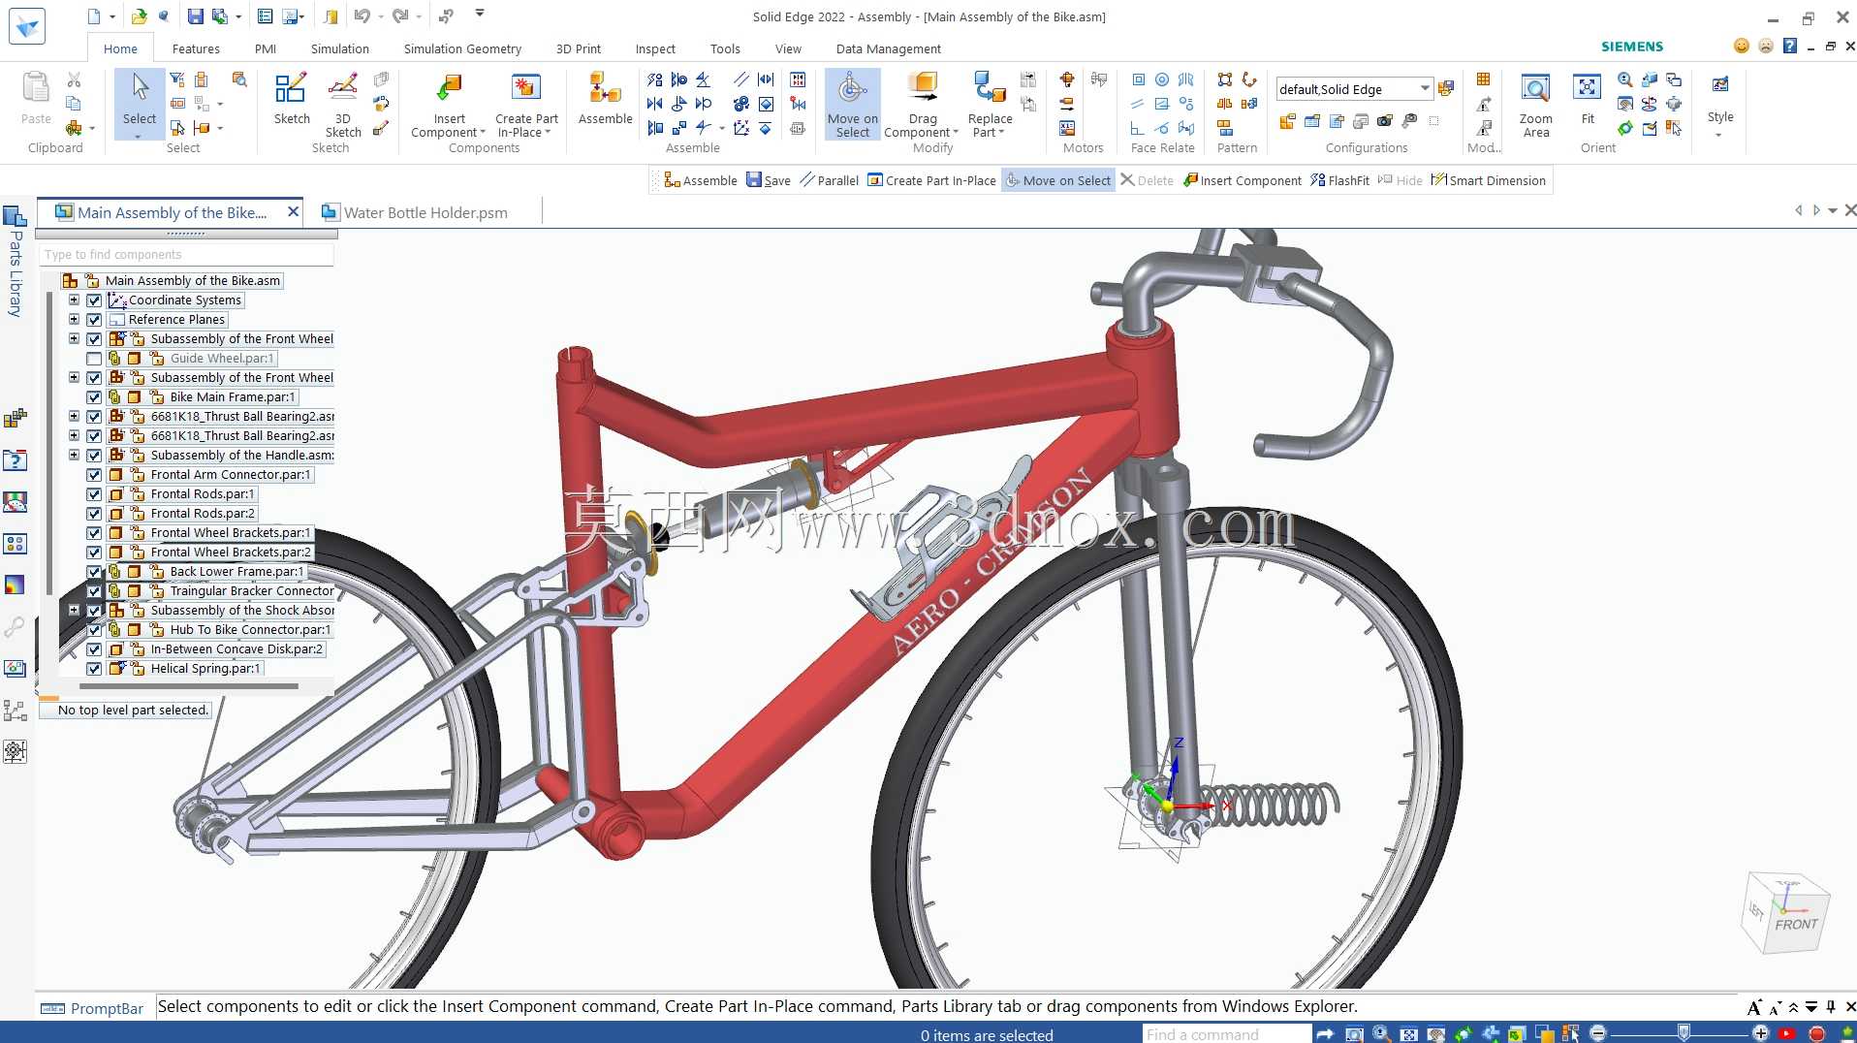Open the Insert Component dropdown arrow
The image size is (1857, 1043).
tap(483, 133)
